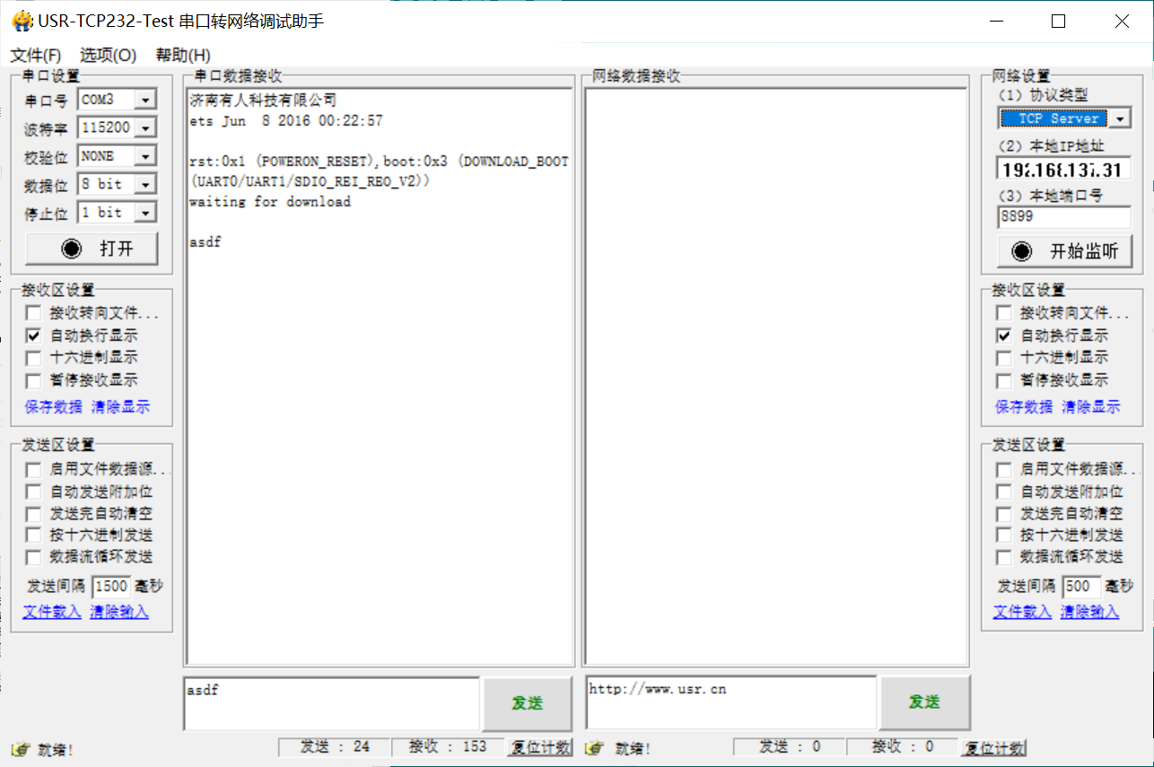This screenshot has height=767, width=1154.
Task: Click serial 清除显示 link
Action: point(121,407)
